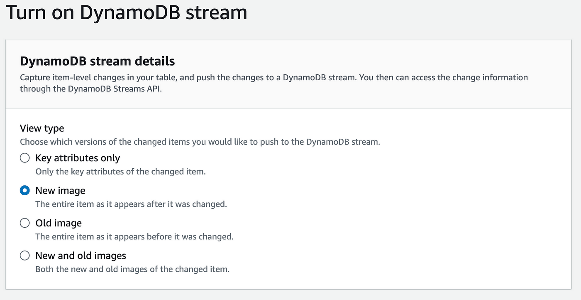581x300 pixels.
Task: Click the New image label text
Action: coord(60,190)
